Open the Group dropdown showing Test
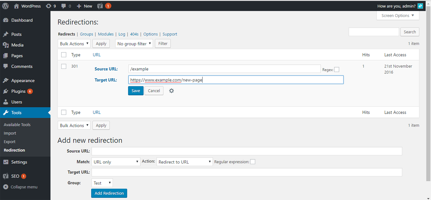The width and height of the screenshot is (431, 200). 102,183
